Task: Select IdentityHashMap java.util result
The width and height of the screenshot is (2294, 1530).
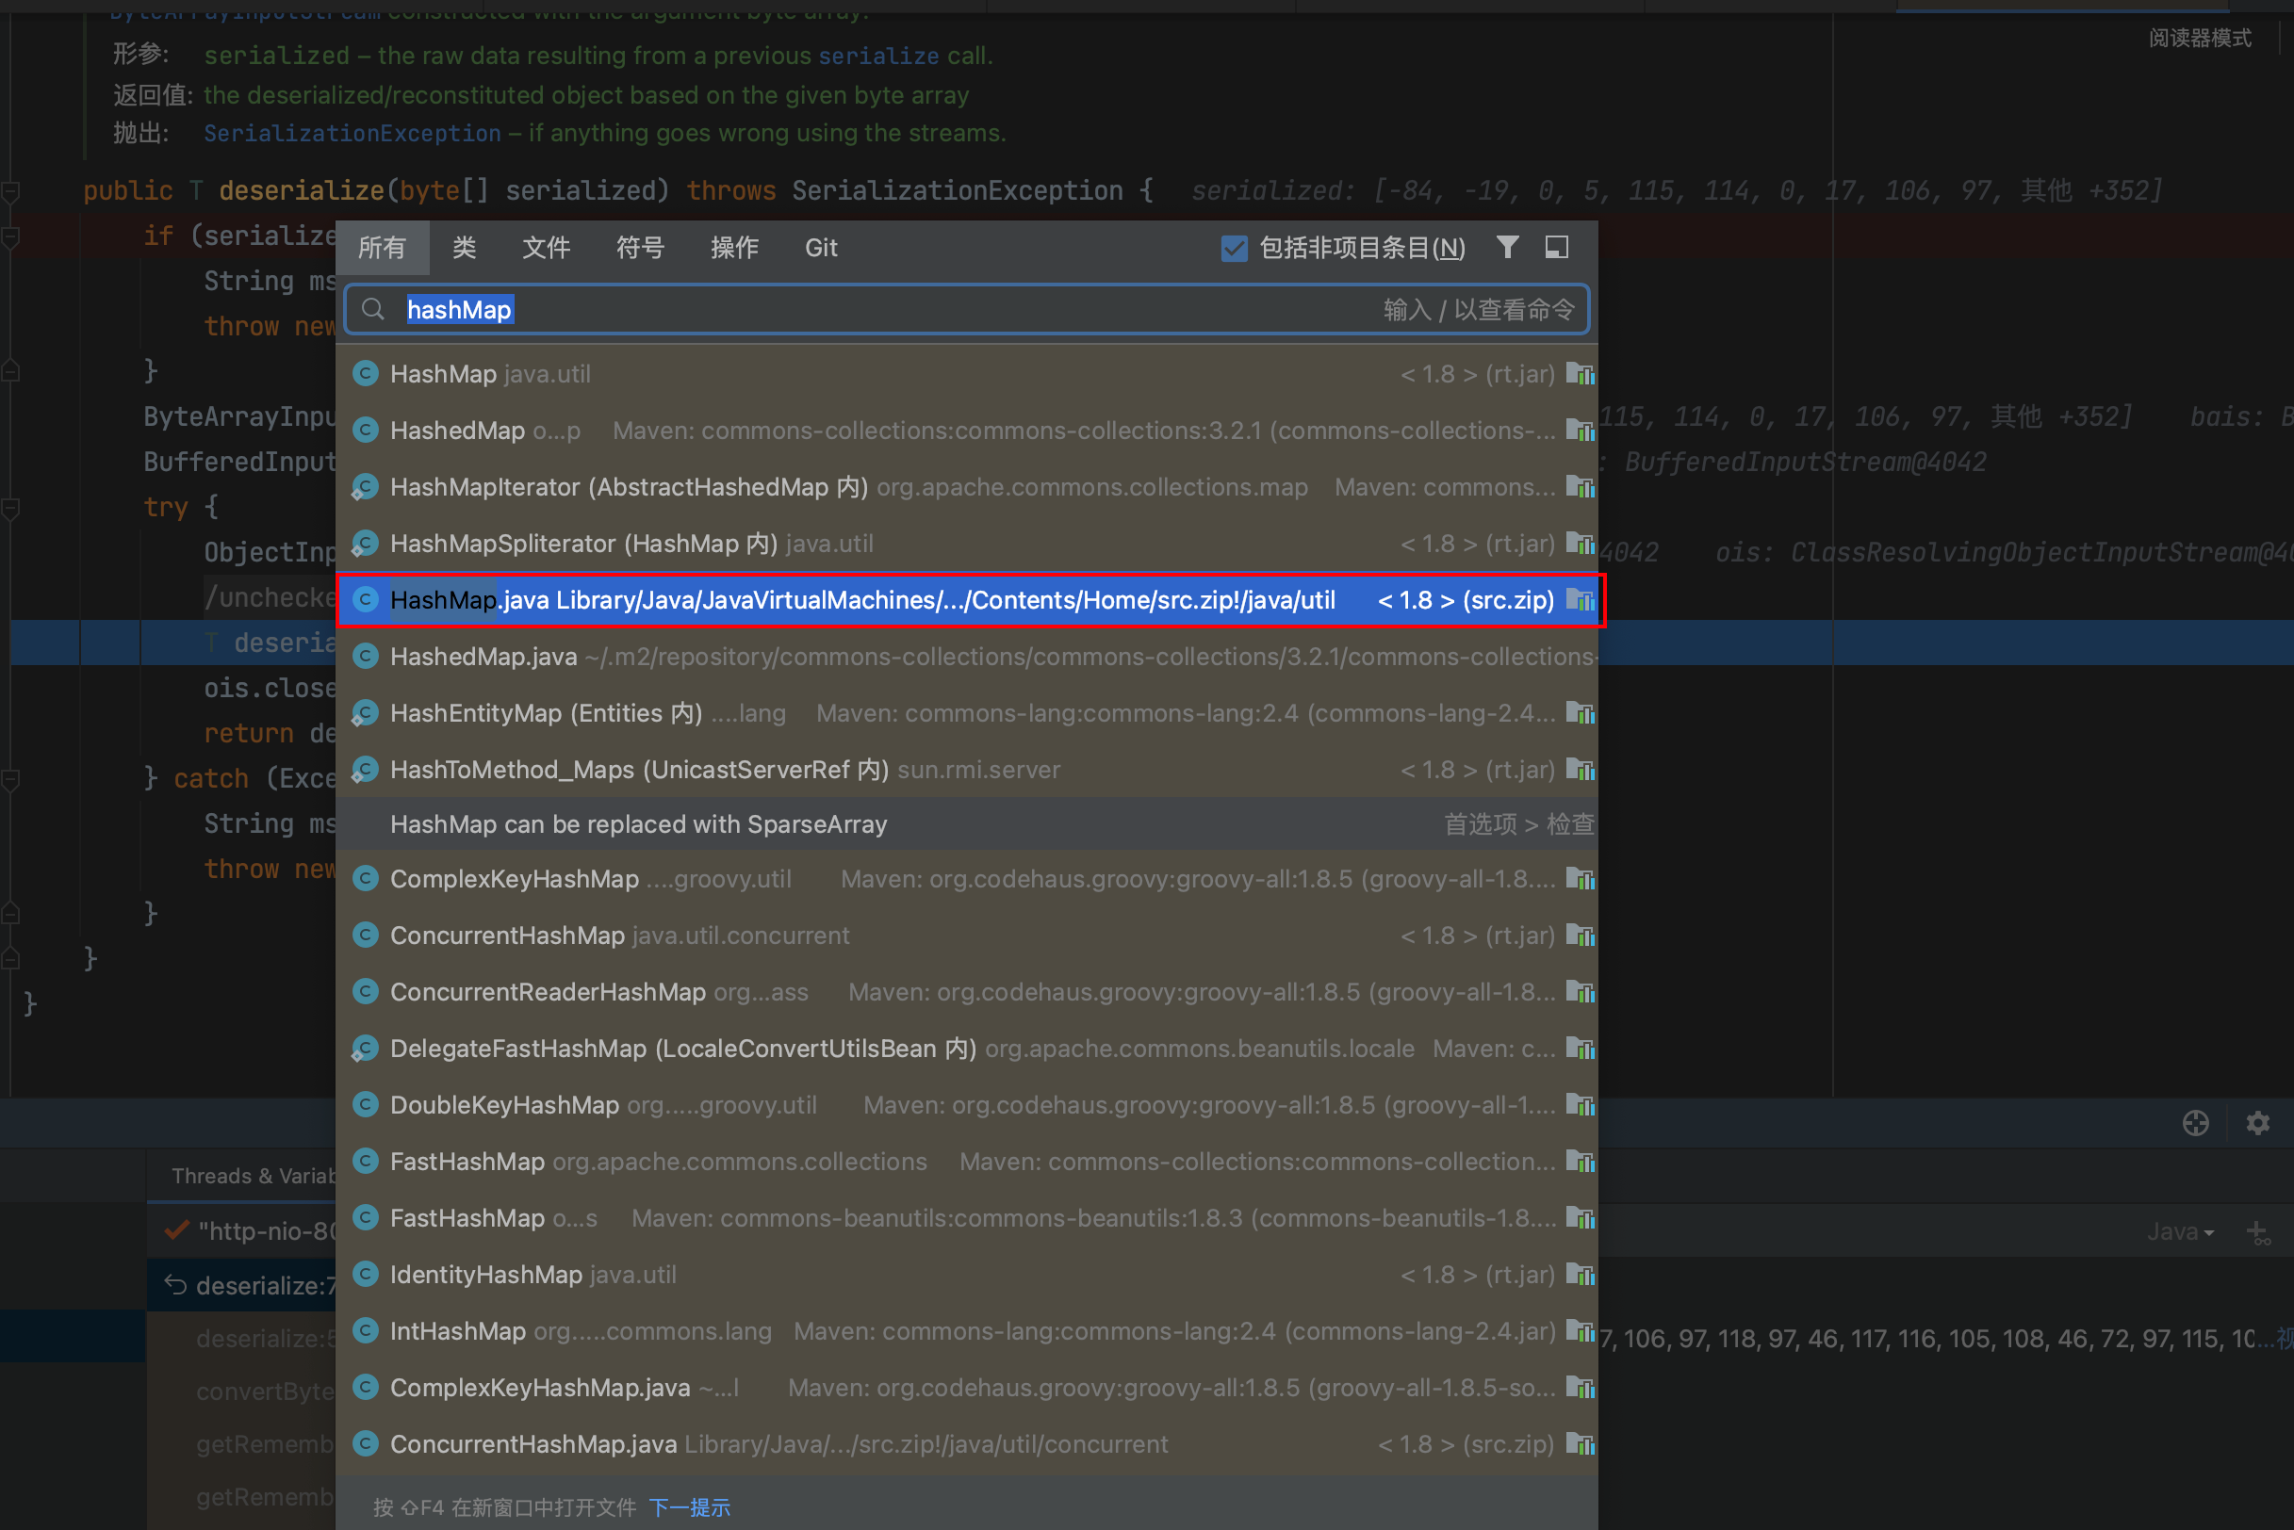Action: [x=966, y=1276]
